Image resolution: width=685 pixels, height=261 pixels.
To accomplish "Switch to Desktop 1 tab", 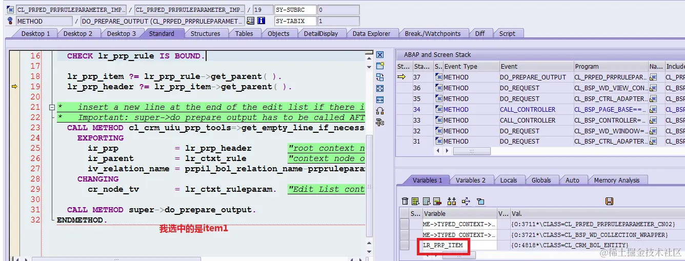I will click(35, 34).
